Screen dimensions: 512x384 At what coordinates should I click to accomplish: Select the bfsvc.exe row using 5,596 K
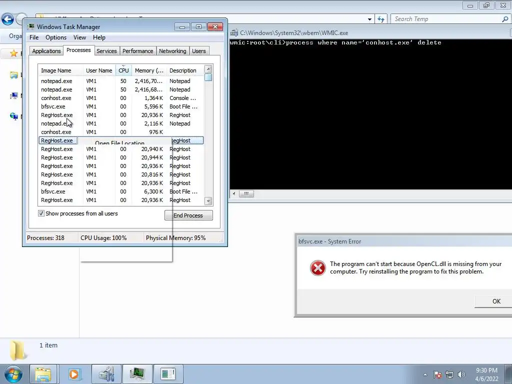(x=121, y=106)
